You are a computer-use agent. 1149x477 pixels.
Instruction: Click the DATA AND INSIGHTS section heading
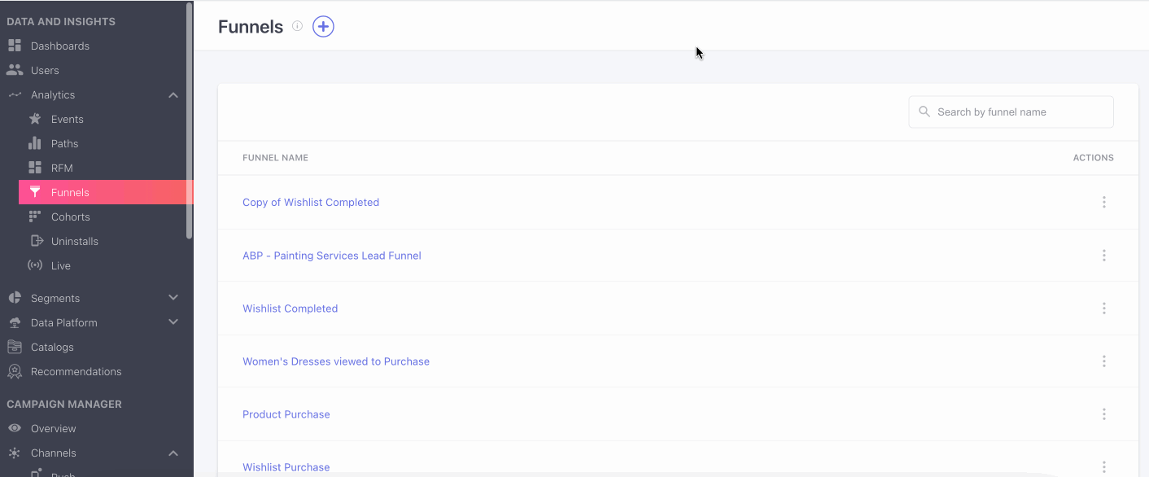[x=61, y=21]
